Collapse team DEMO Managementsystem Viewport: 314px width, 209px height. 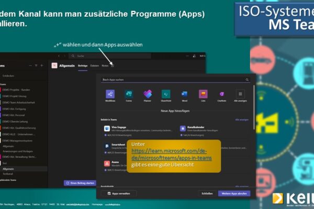click(17, 141)
